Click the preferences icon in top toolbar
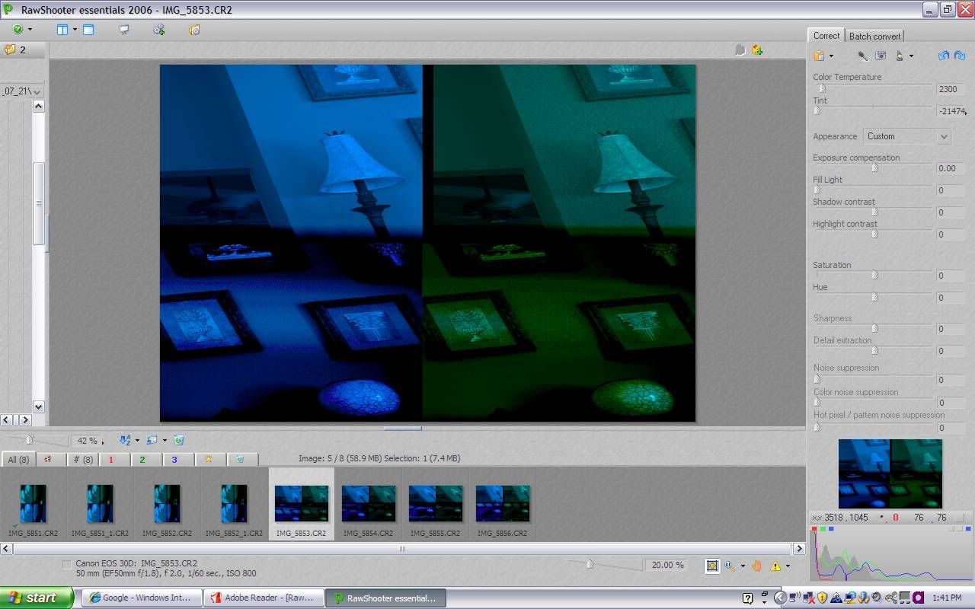This screenshot has width=975, height=609. pos(194,30)
